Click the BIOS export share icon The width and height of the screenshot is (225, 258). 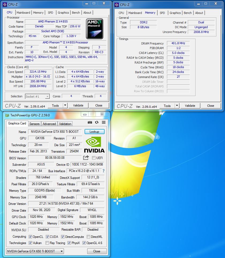pyautogui.click(x=86, y=158)
